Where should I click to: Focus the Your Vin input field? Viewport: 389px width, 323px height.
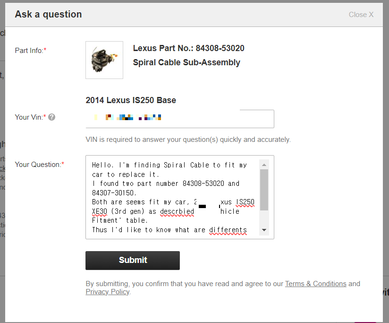click(180, 119)
